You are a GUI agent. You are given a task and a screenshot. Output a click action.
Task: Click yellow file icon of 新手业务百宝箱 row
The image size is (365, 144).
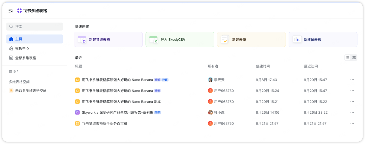pyautogui.click(x=77, y=123)
